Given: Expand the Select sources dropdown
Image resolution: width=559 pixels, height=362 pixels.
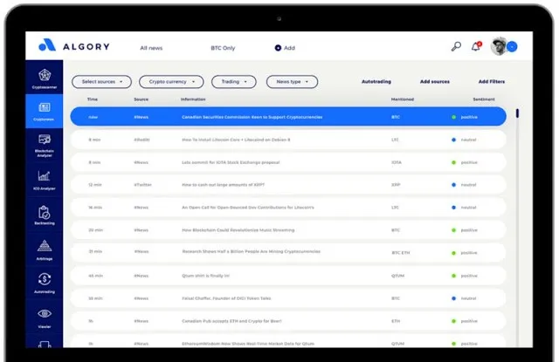Looking at the screenshot, I should pos(101,82).
